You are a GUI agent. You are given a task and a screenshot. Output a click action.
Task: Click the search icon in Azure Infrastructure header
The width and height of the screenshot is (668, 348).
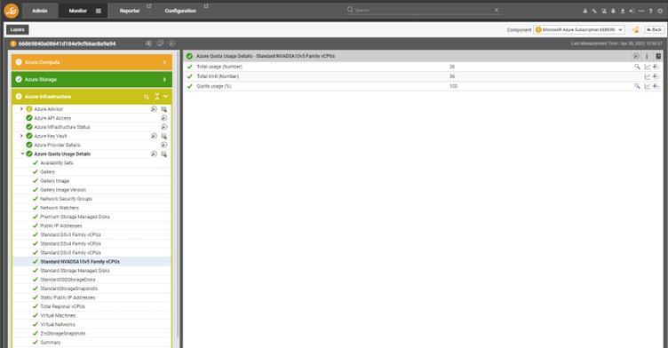pos(147,97)
